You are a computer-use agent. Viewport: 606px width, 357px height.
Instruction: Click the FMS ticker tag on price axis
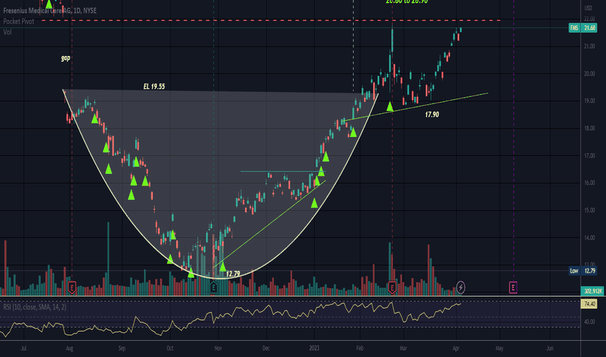574,28
